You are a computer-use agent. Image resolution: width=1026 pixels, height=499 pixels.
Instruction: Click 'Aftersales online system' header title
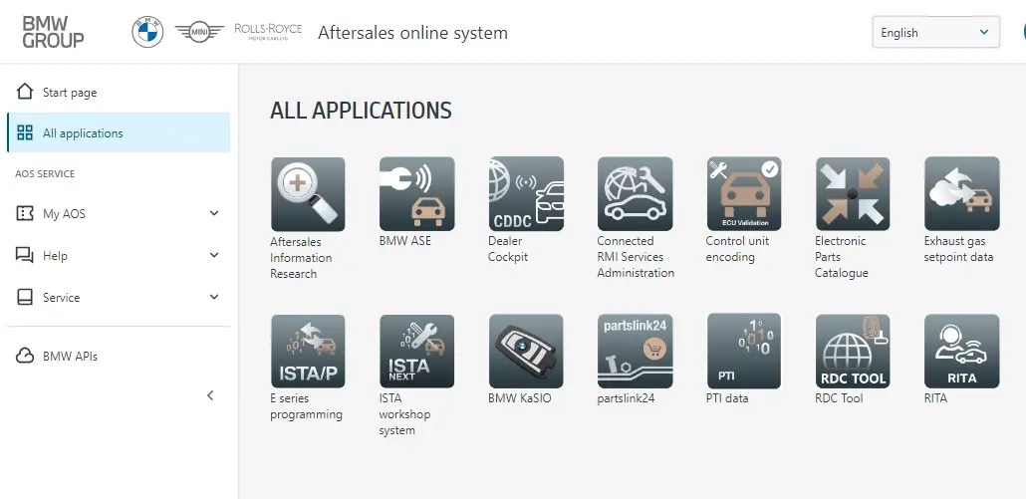(x=412, y=33)
